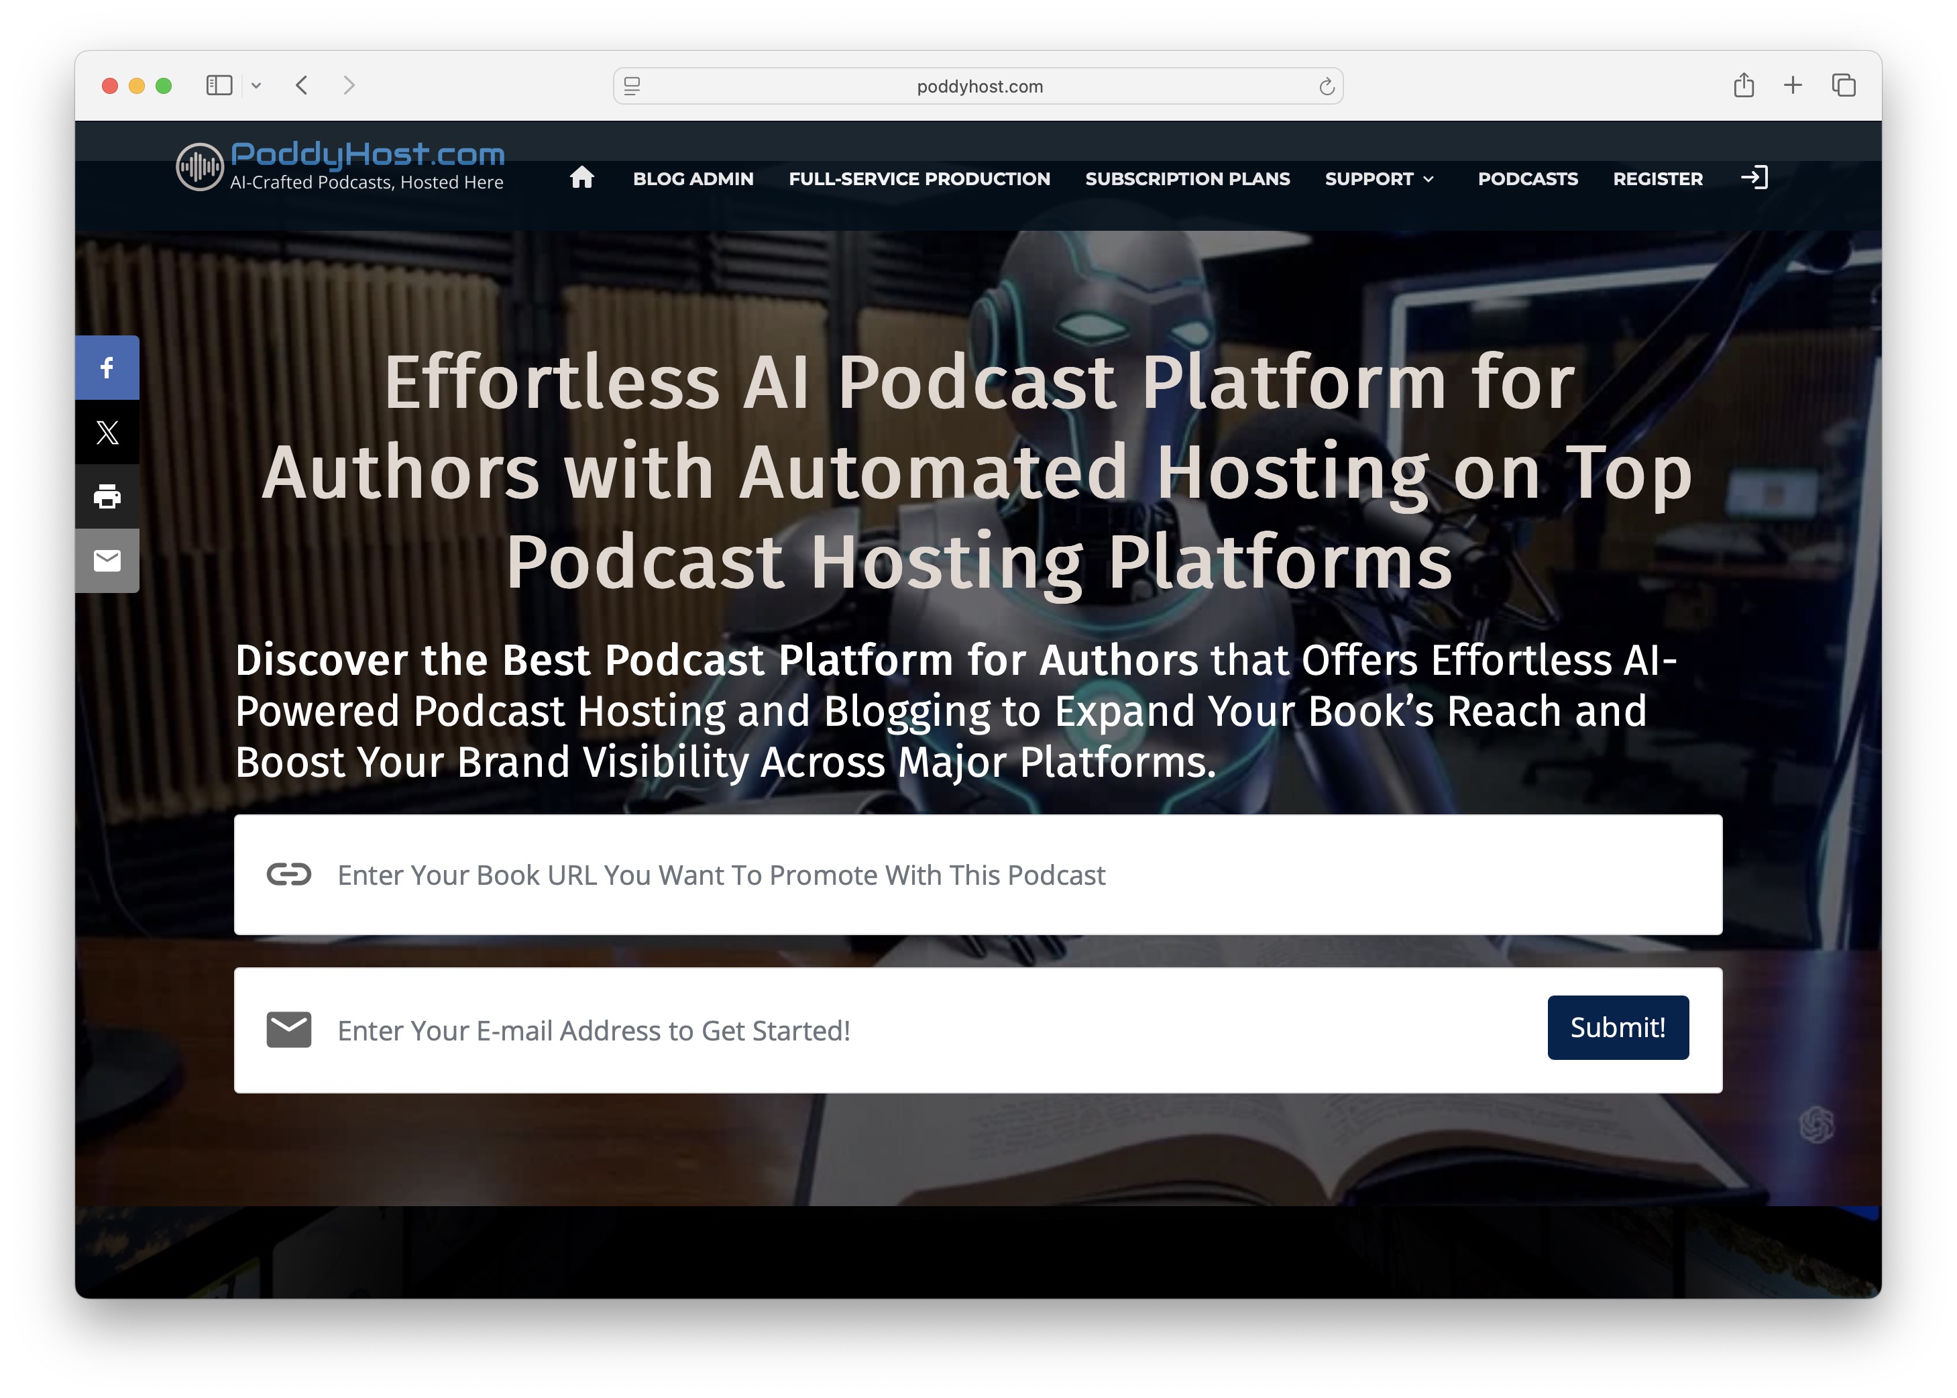Click the envelope icon in email field
The image size is (1957, 1398).
click(288, 1030)
